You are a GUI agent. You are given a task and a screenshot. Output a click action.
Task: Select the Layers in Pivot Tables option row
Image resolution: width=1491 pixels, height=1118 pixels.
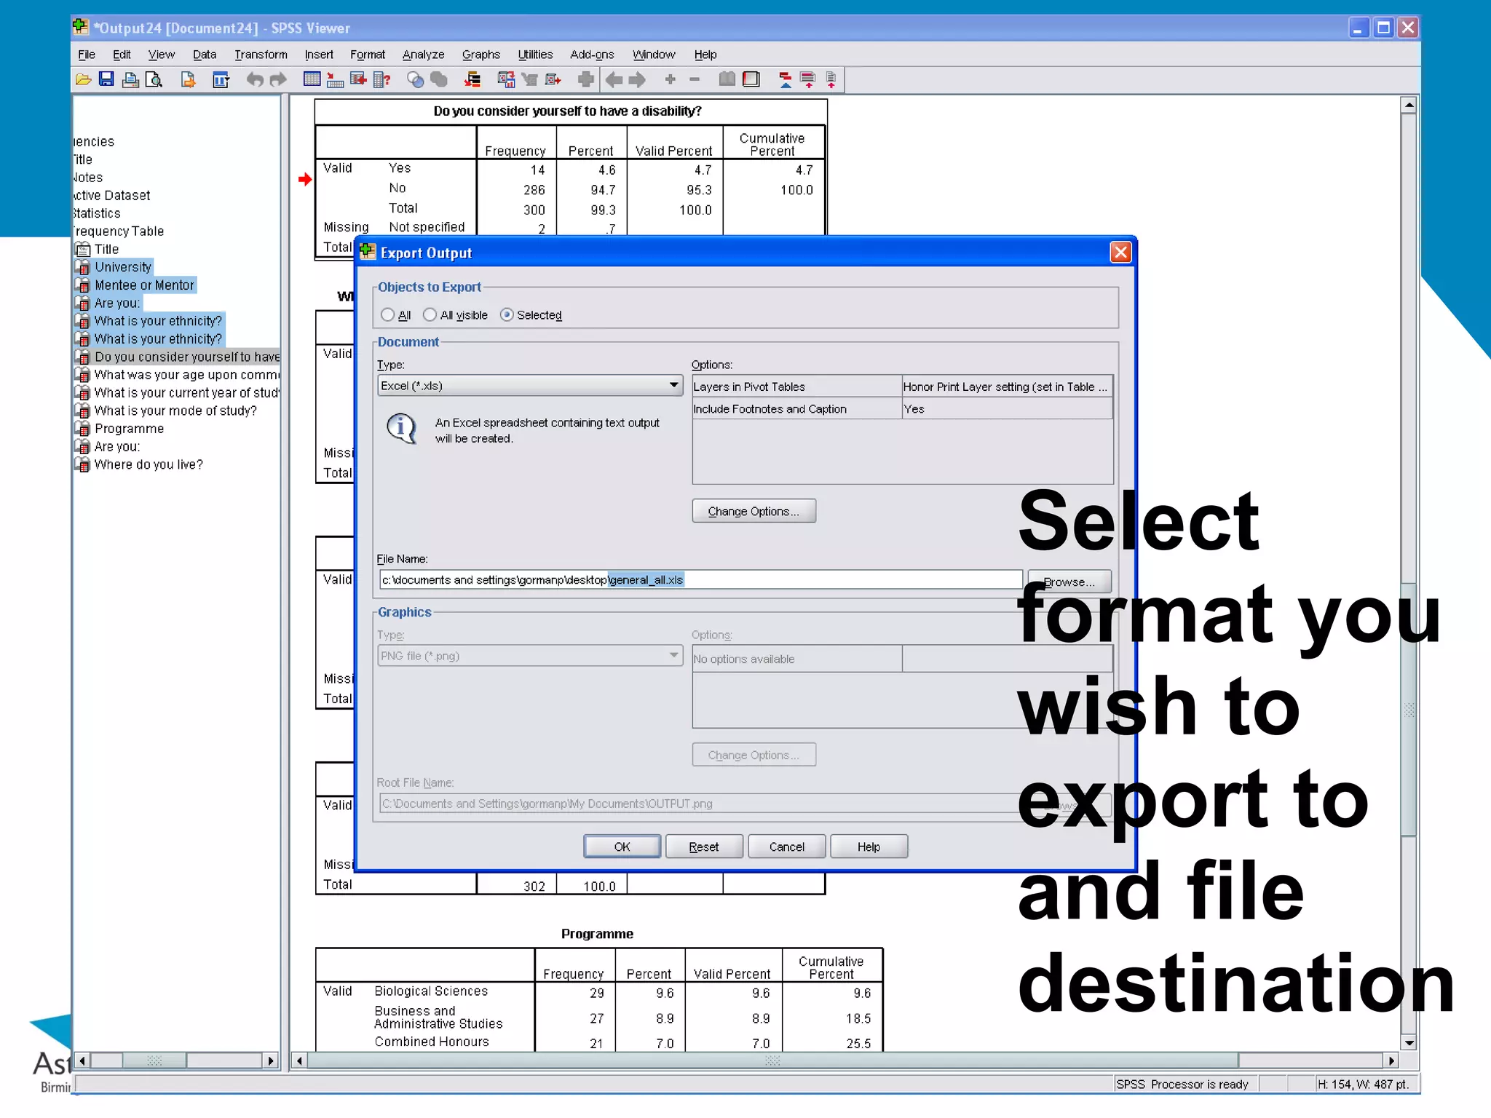(x=902, y=387)
